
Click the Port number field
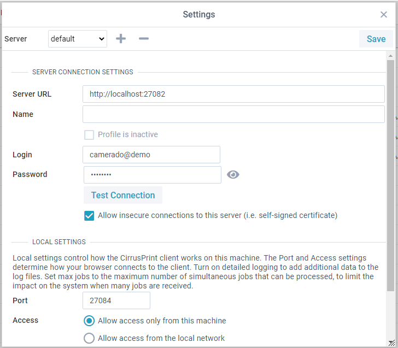(x=116, y=300)
